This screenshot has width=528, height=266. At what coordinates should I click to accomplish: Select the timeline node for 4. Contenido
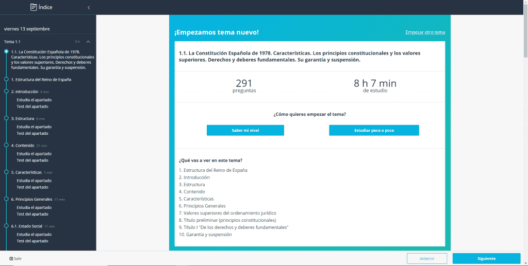(x=6, y=145)
